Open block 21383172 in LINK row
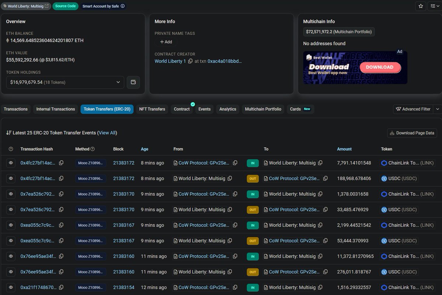This screenshot has height=295, width=442. pyautogui.click(x=124, y=163)
